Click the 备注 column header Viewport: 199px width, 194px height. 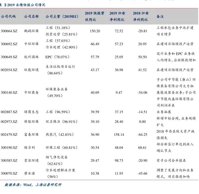click(160, 16)
